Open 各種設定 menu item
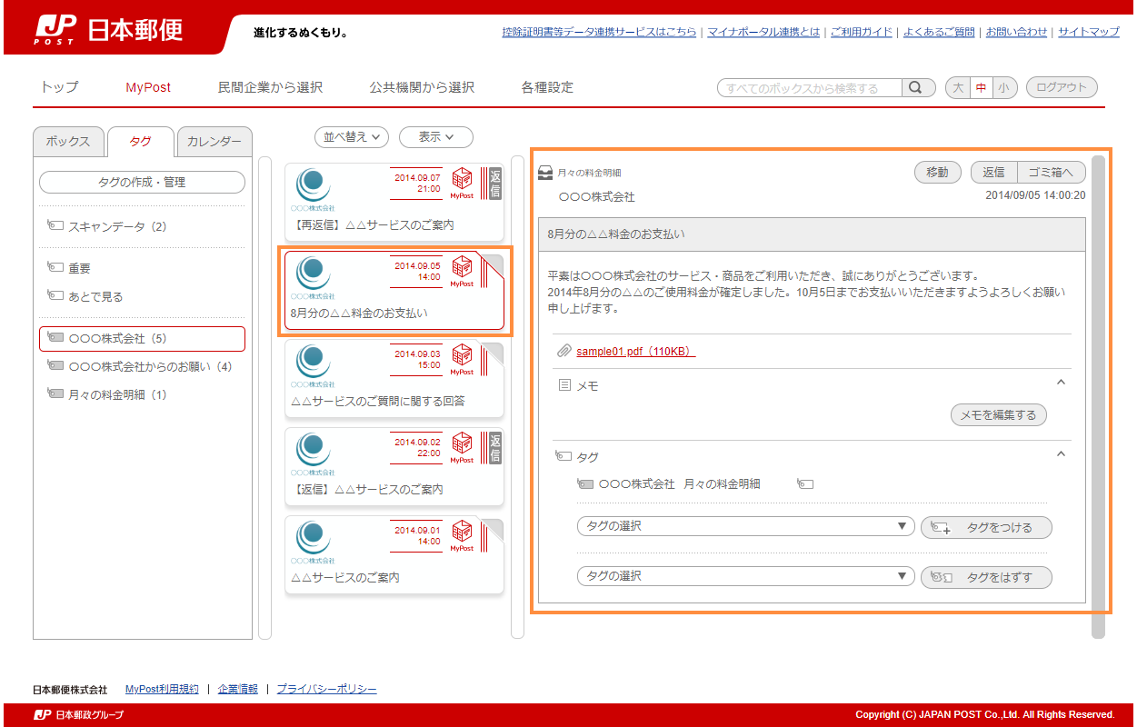The height and width of the screenshot is (727, 1137). coord(547,87)
